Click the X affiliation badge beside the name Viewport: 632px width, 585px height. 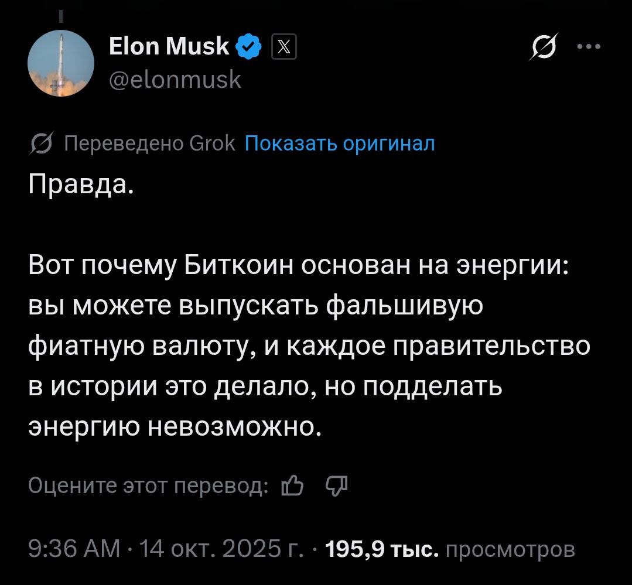(x=285, y=47)
